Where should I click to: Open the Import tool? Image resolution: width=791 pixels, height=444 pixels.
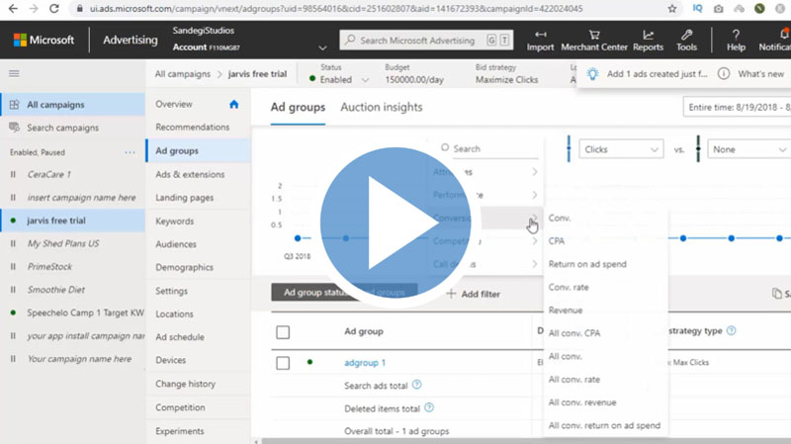tap(540, 41)
